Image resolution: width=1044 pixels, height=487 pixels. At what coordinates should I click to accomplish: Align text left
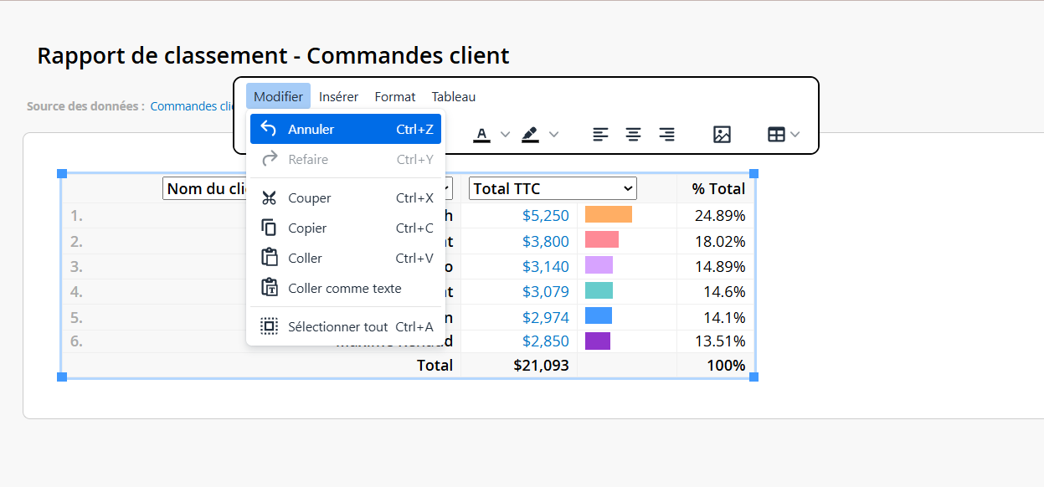[x=600, y=134]
